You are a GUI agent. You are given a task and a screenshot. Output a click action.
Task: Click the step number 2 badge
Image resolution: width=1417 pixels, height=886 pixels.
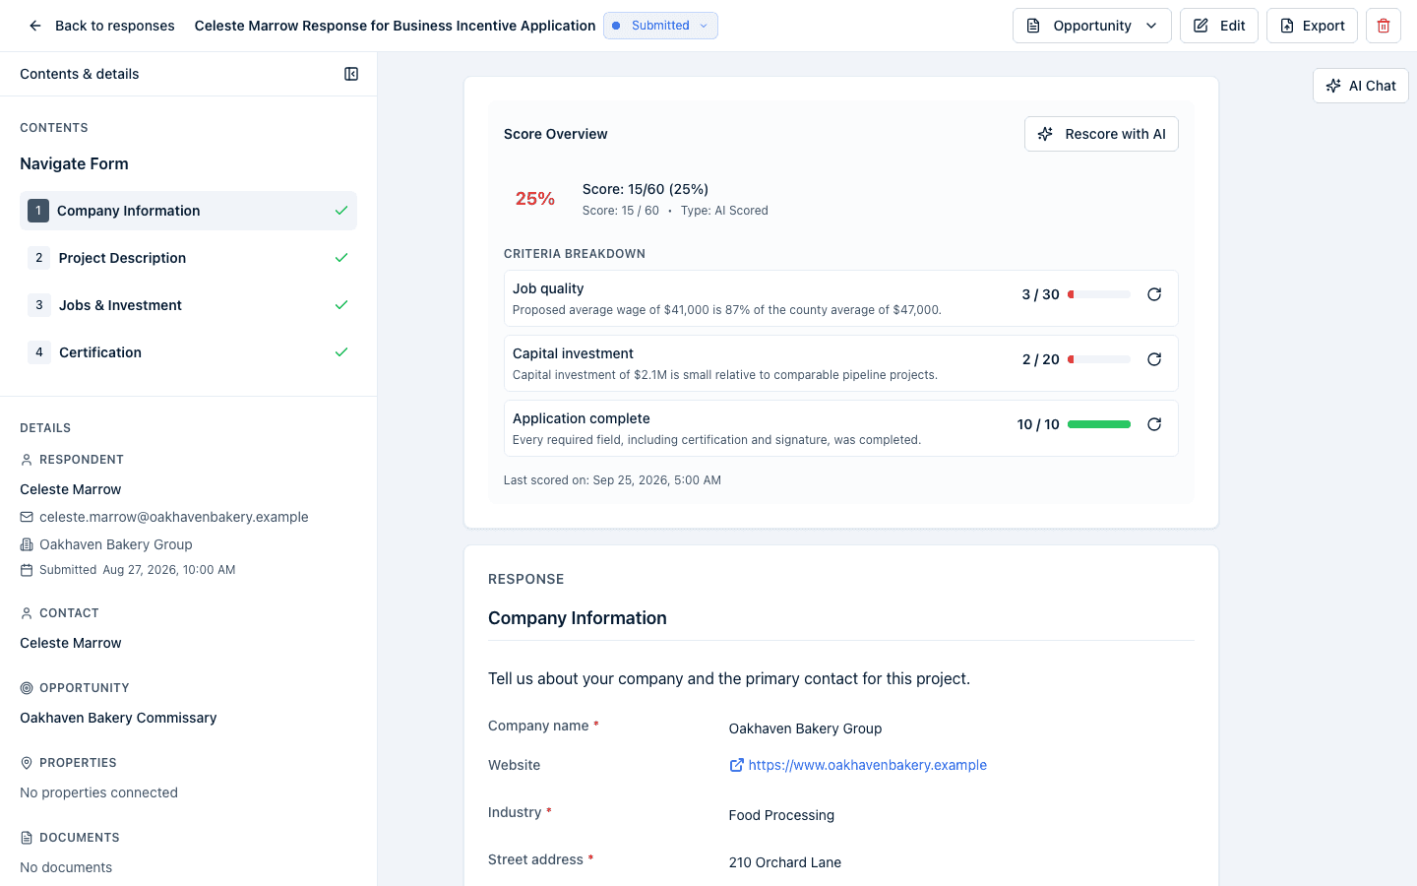(39, 258)
